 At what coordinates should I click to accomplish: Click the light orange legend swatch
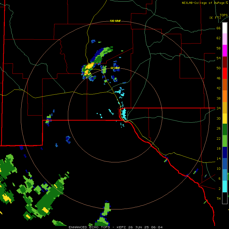point(225,96)
